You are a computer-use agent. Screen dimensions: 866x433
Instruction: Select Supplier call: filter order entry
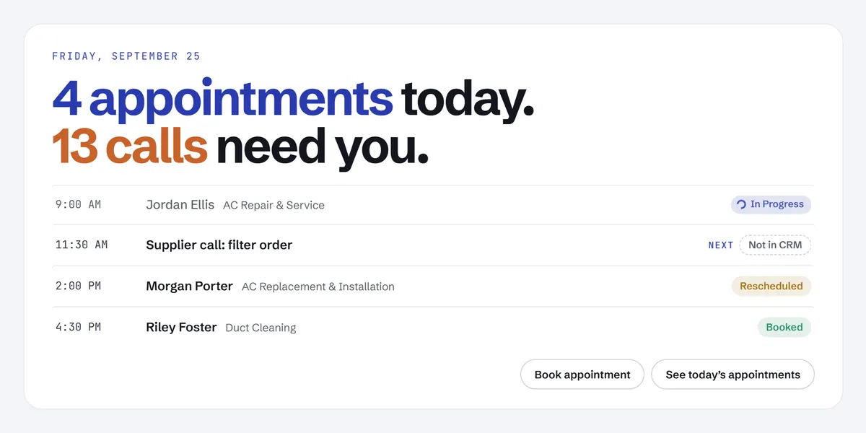point(433,245)
